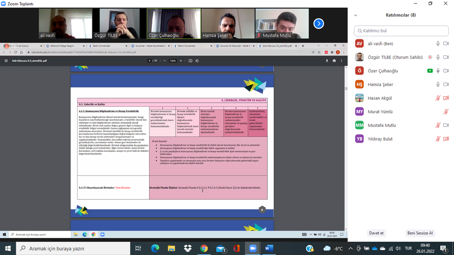Click Özer Çulhaoğlu's green screen share icon

(430, 71)
